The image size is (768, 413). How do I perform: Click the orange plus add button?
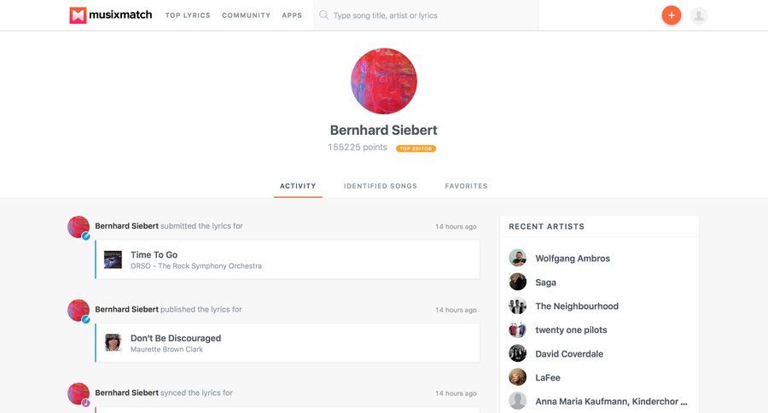671,15
